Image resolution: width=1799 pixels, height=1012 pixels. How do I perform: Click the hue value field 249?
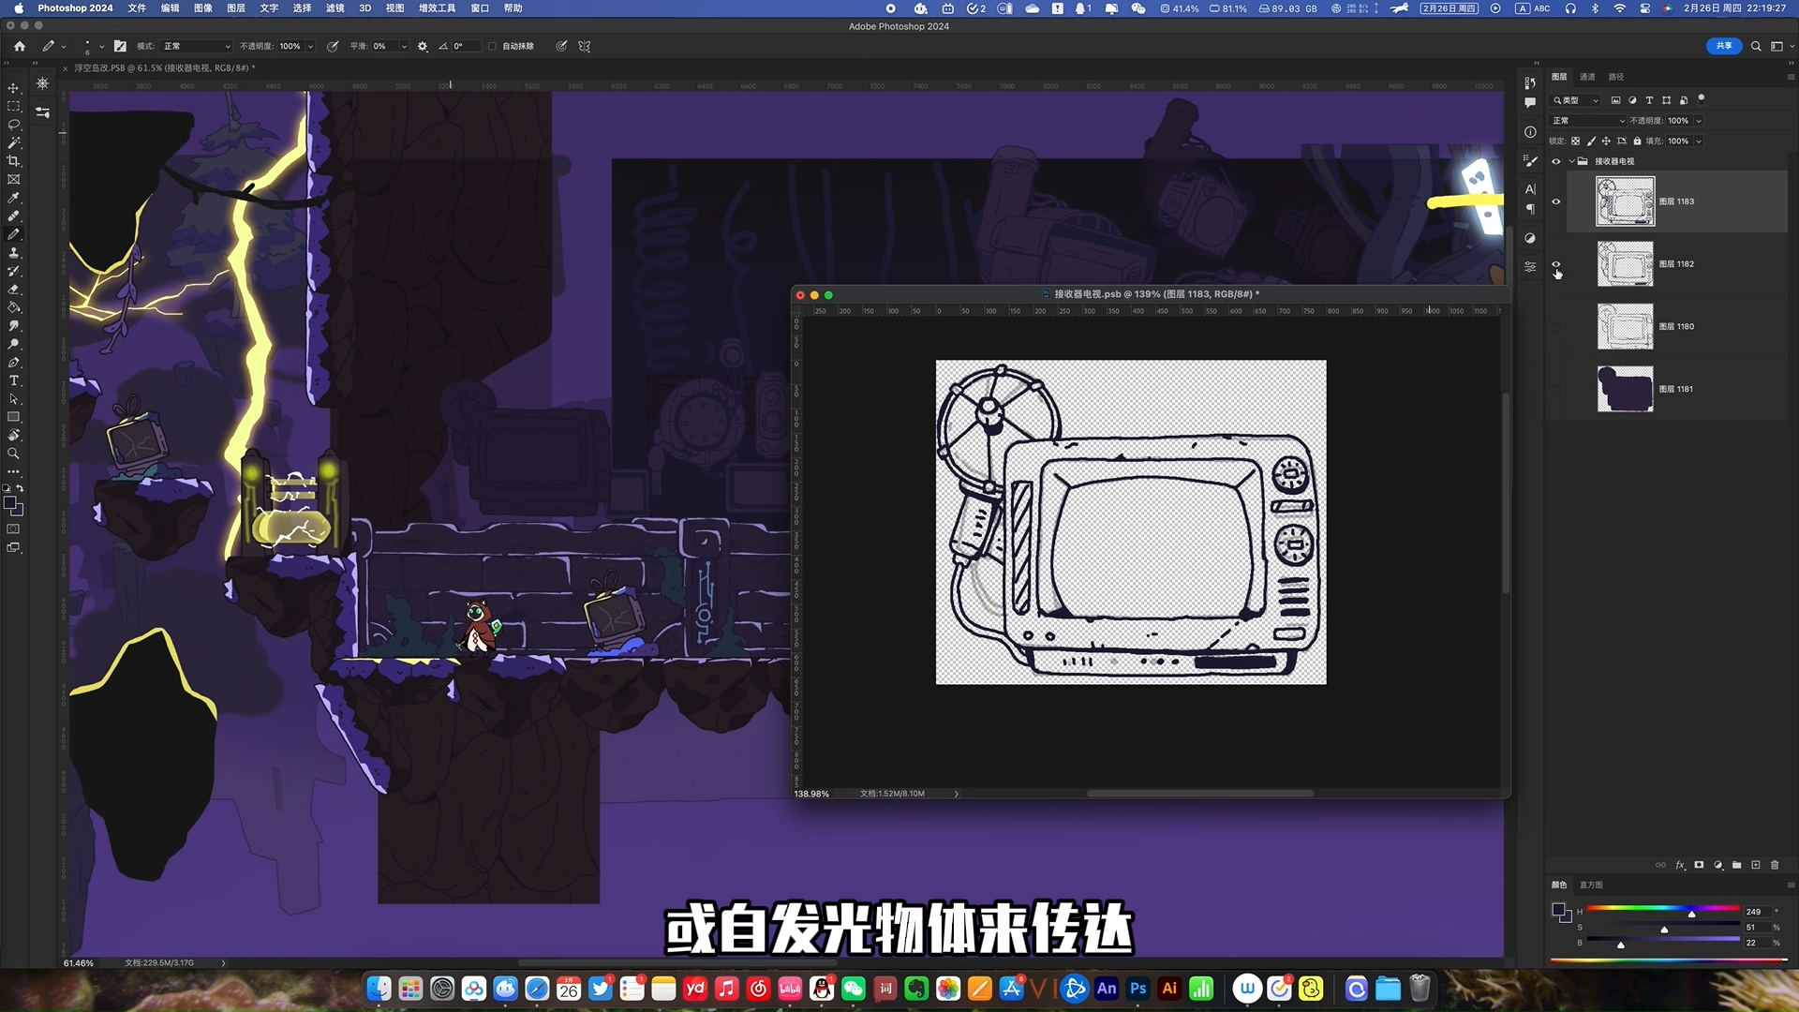tap(1756, 912)
